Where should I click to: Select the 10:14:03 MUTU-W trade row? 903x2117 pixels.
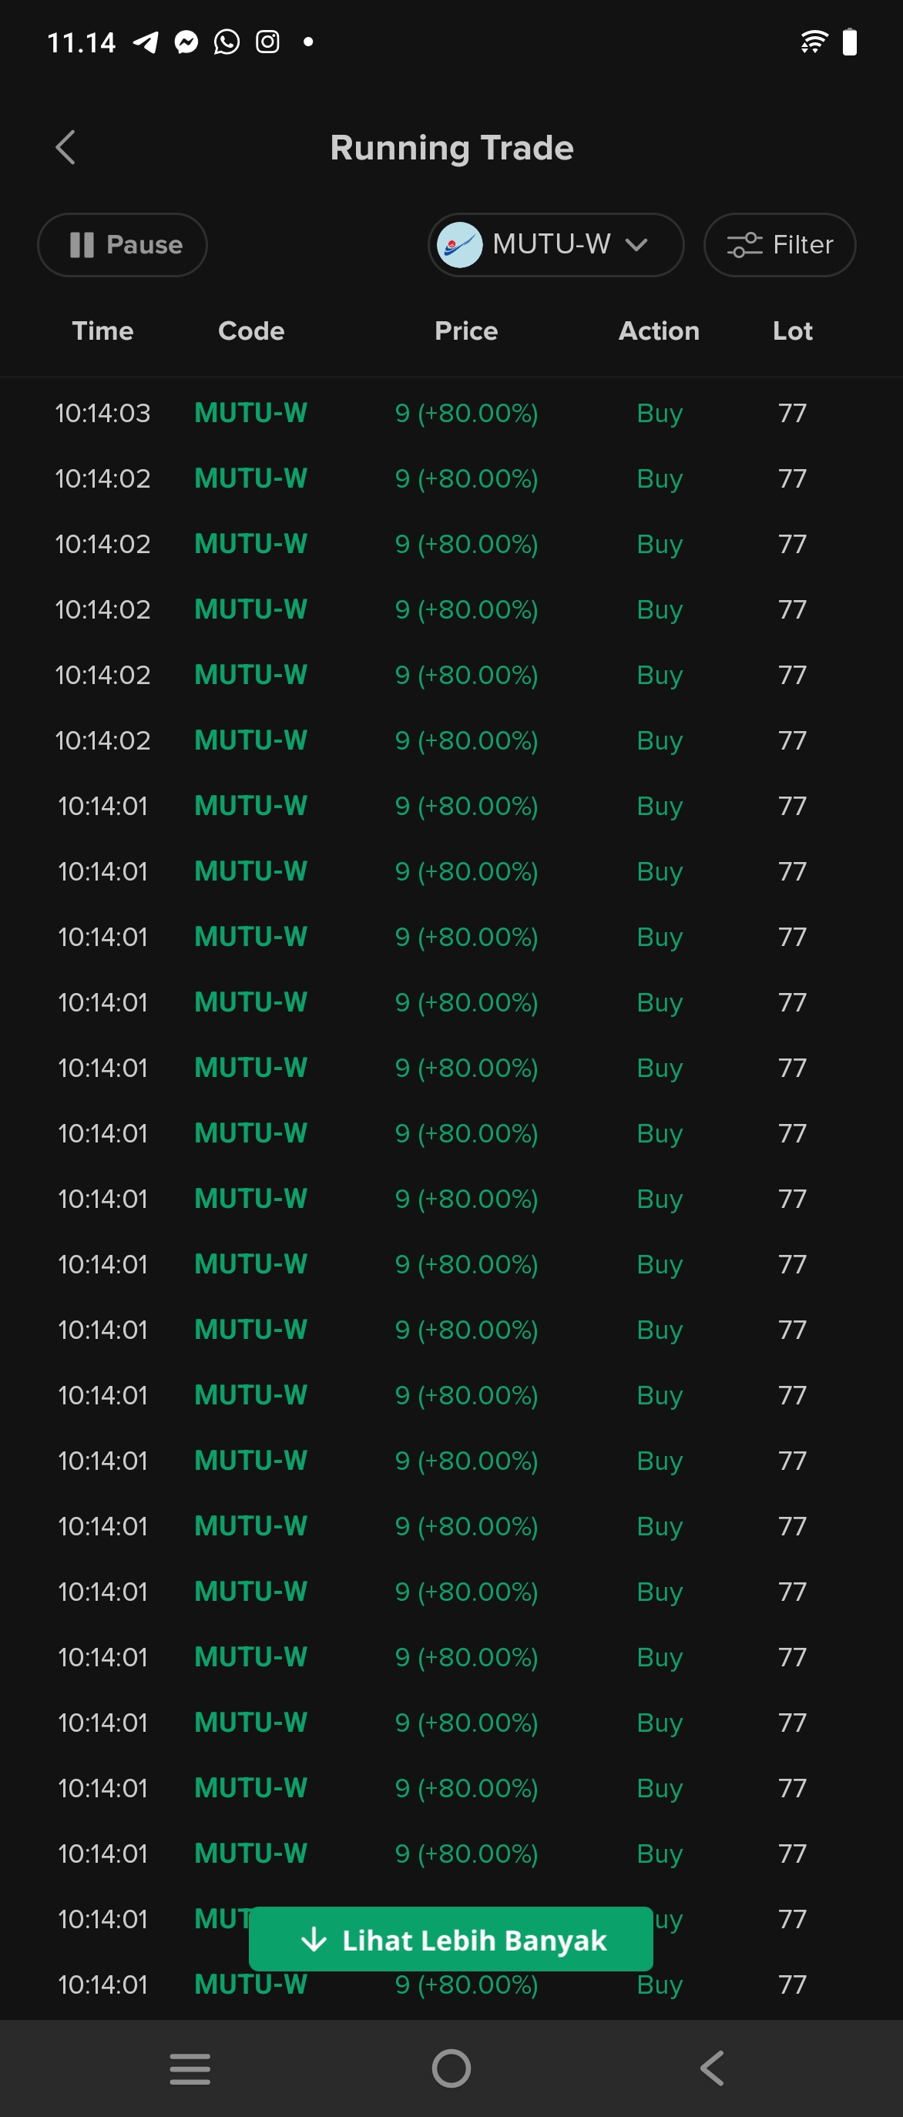[x=450, y=413]
